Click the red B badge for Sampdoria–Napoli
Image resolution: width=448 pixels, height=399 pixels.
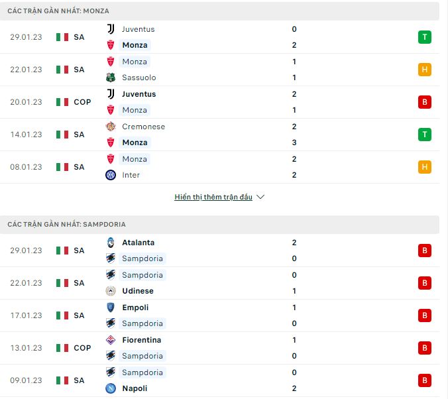click(x=425, y=380)
